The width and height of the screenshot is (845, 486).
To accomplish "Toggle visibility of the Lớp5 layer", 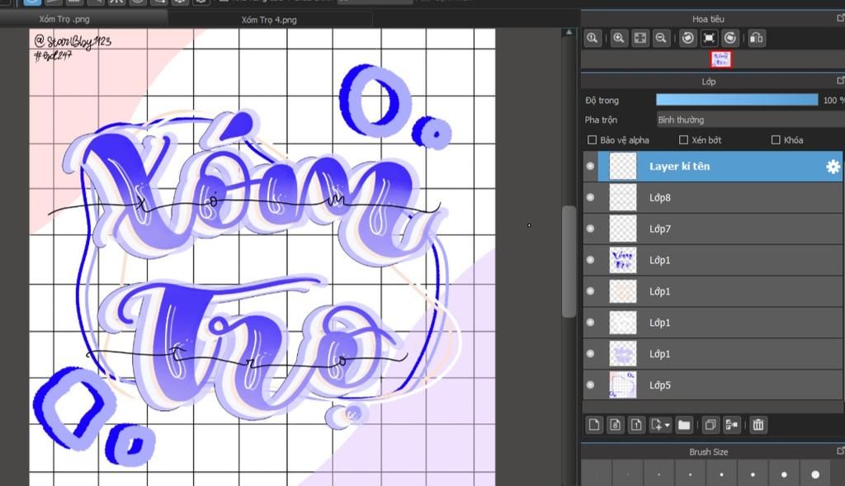I will pos(590,385).
